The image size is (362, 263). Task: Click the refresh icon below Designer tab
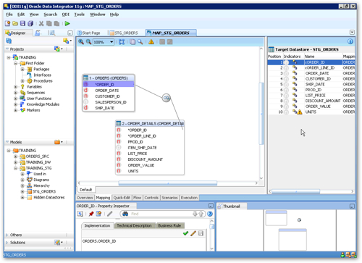click(9, 41)
